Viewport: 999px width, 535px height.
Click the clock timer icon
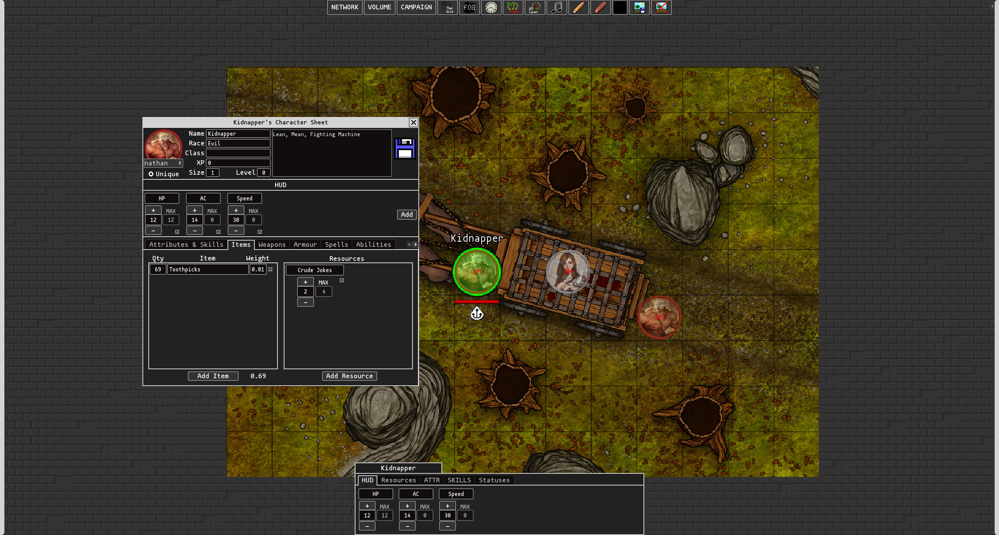pyautogui.click(x=491, y=7)
